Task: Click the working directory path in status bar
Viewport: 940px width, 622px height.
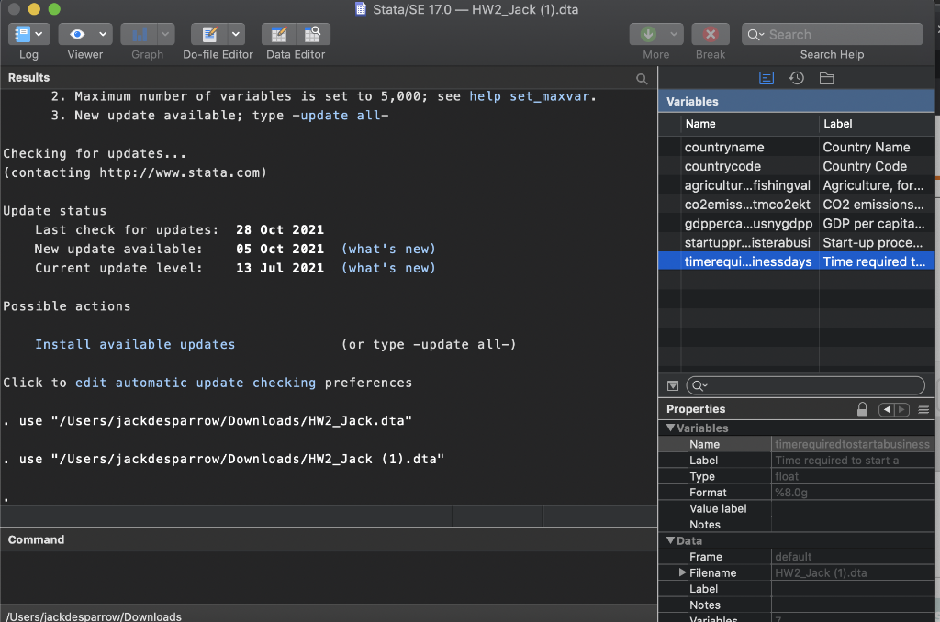Action: 95,616
